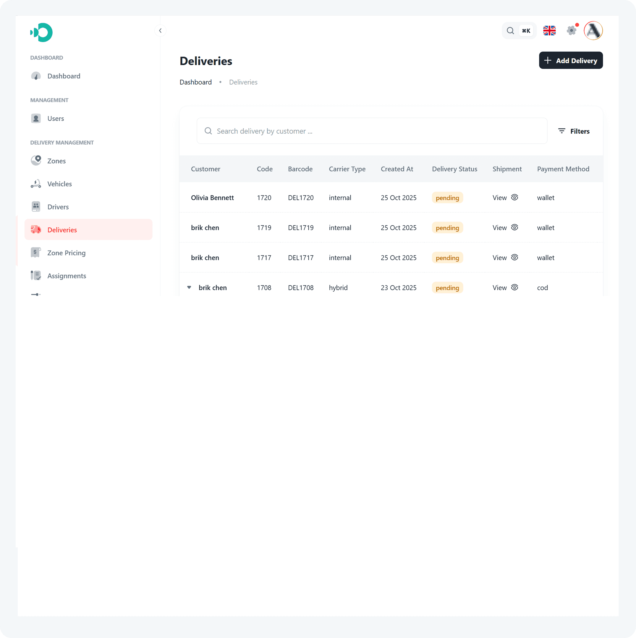This screenshot has width=636, height=638.
Task: Click eye icon for delivery DEL1717
Action: pyautogui.click(x=514, y=258)
